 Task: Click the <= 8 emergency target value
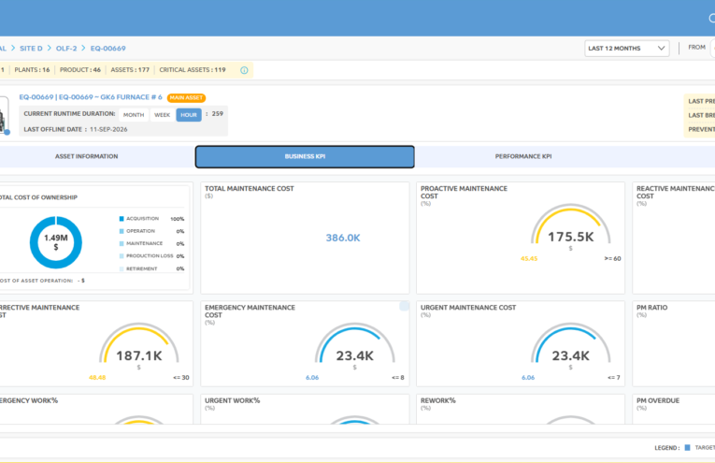[397, 378]
